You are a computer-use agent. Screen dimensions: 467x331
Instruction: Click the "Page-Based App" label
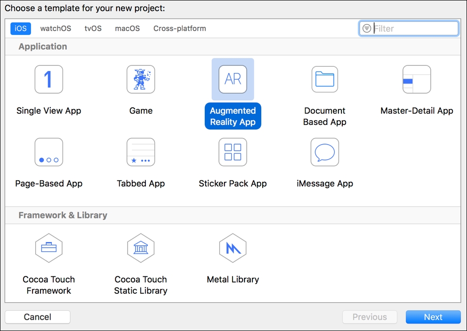49,184
